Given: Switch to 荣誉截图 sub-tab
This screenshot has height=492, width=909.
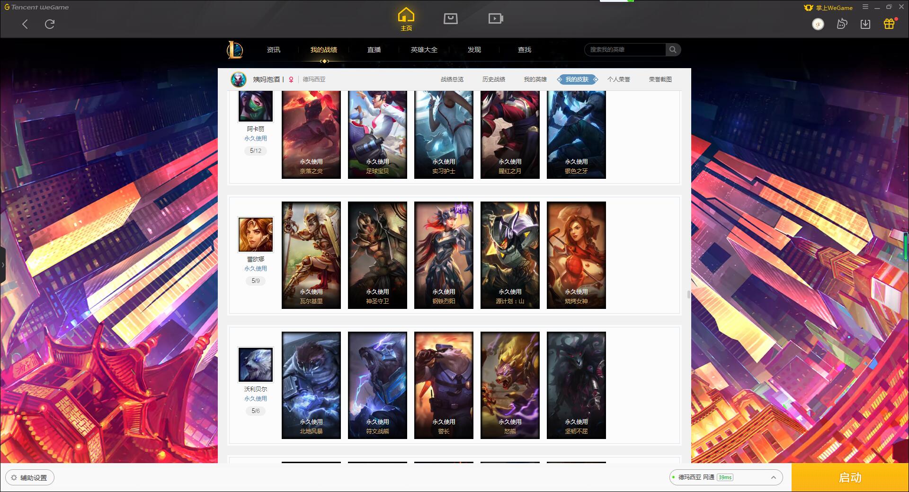Looking at the screenshot, I should pyautogui.click(x=660, y=79).
